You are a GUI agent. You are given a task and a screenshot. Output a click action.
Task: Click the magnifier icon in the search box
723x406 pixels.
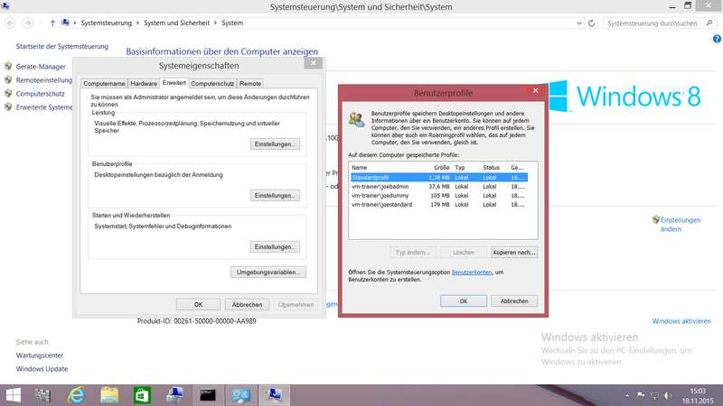[x=709, y=23]
